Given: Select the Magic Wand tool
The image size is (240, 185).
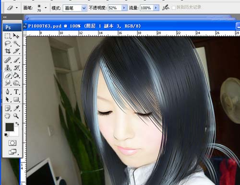Looking at the screenshot, I should [x=16, y=44].
